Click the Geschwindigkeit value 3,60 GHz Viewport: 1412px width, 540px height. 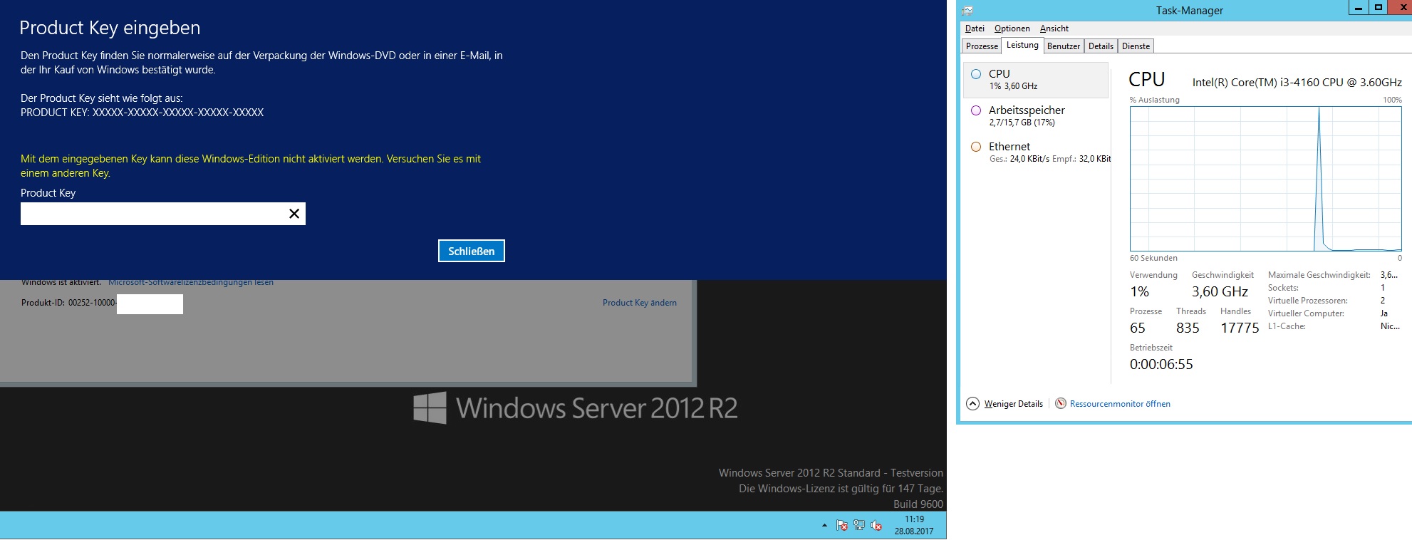click(1220, 292)
